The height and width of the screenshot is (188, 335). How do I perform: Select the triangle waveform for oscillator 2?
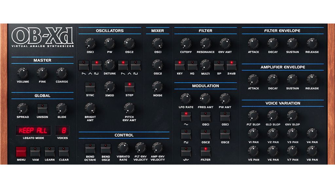(130, 65)
